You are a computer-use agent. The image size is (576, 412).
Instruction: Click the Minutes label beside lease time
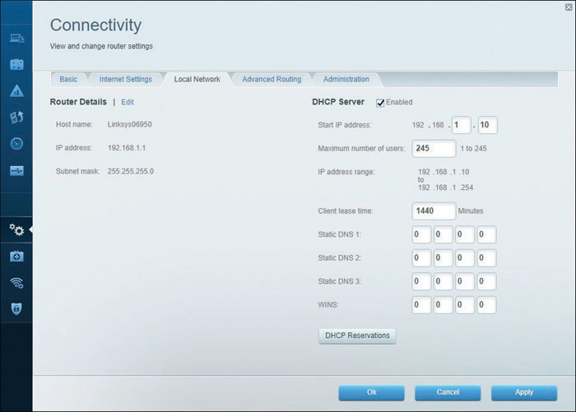point(471,211)
